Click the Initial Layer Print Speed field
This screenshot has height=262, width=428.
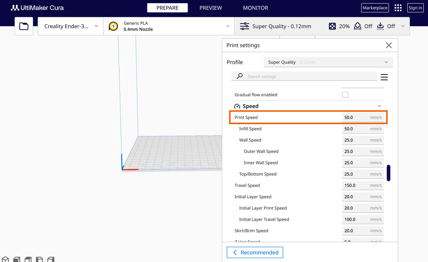pyautogui.click(x=363, y=208)
